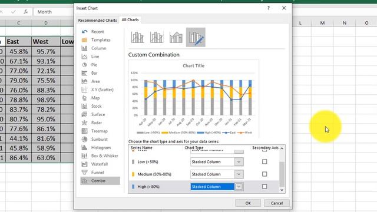Screen dimensions: 377x212
Task: Select cell showing 72.1%
Action: (x=46, y=71)
